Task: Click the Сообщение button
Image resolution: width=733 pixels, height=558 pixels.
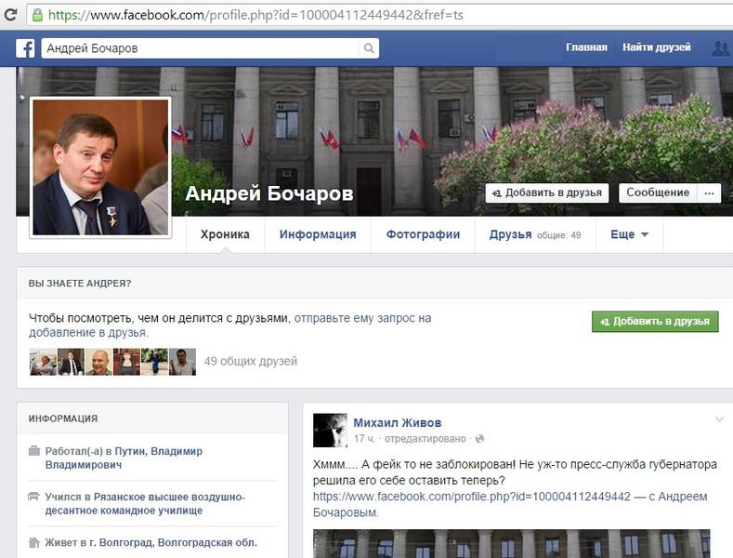Action: pyautogui.click(x=658, y=193)
